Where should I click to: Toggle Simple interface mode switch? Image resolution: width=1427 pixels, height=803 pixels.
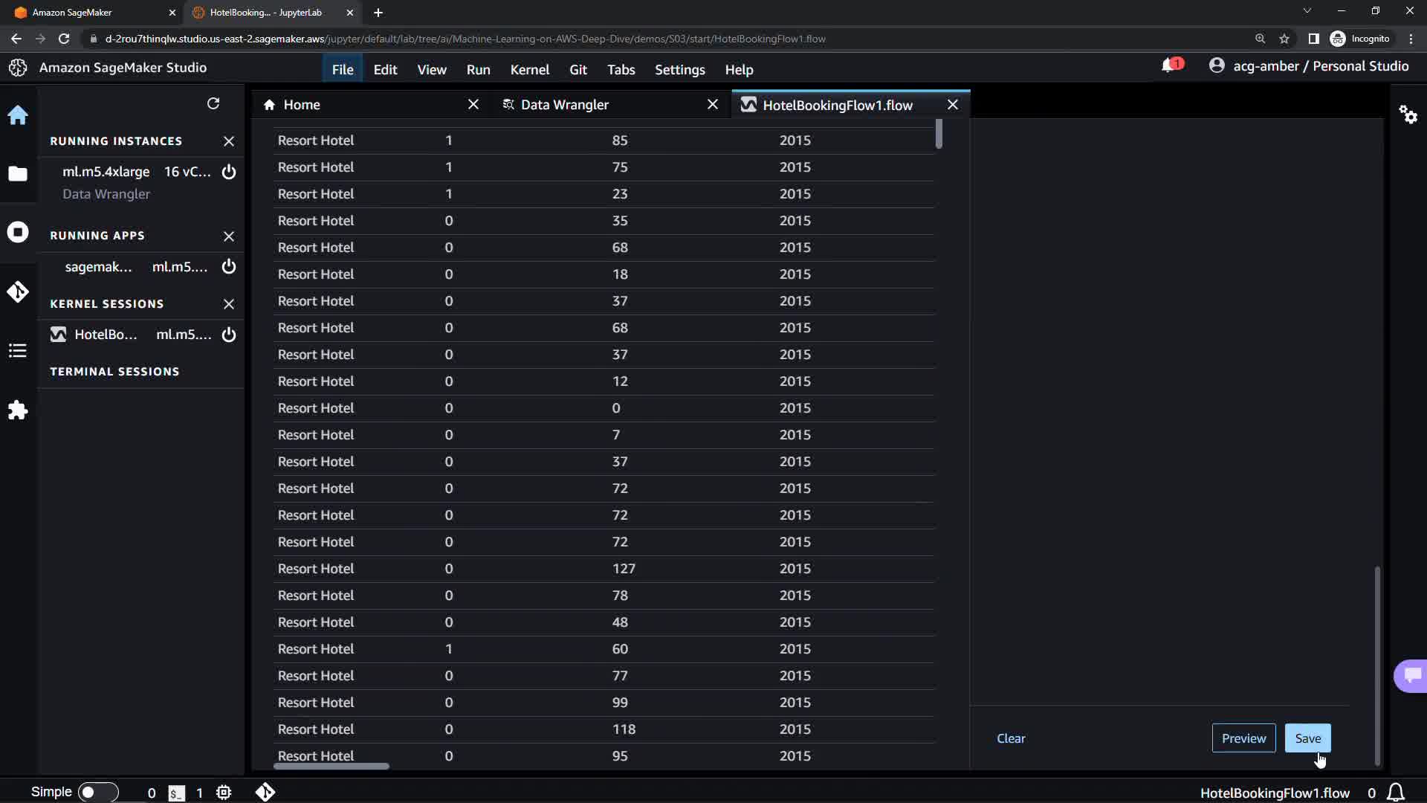pos(97,793)
